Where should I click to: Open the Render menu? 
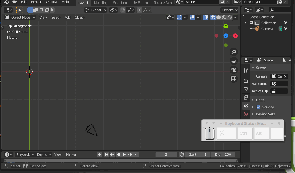(x=36, y=2)
